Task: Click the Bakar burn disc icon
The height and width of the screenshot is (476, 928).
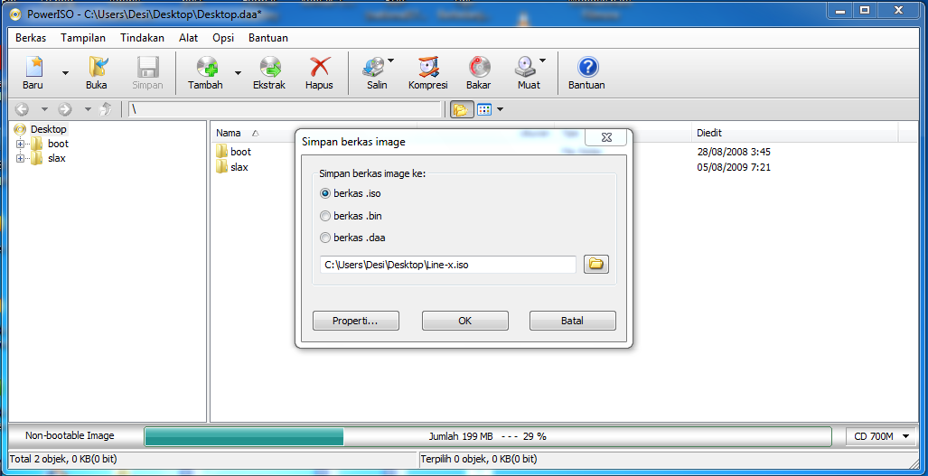Action: pos(479,68)
